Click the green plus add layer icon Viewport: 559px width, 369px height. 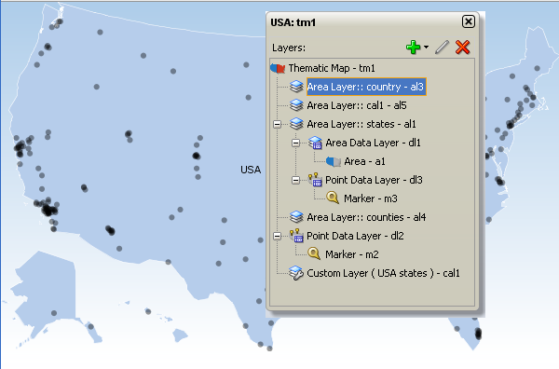[x=413, y=48]
